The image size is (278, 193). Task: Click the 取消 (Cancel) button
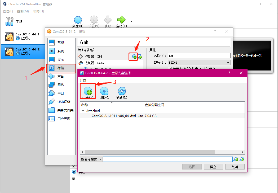click(x=235, y=167)
